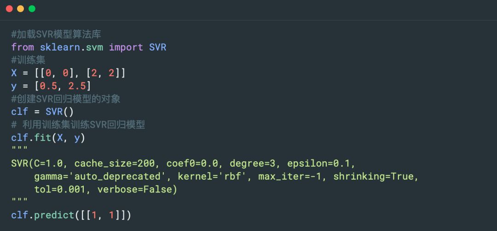Click the 'fit' method call

[43, 137]
